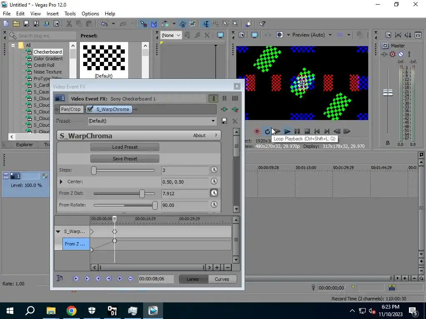Click the Play button in preview transport
The width and height of the screenshot is (426, 319).
(287, 132)
